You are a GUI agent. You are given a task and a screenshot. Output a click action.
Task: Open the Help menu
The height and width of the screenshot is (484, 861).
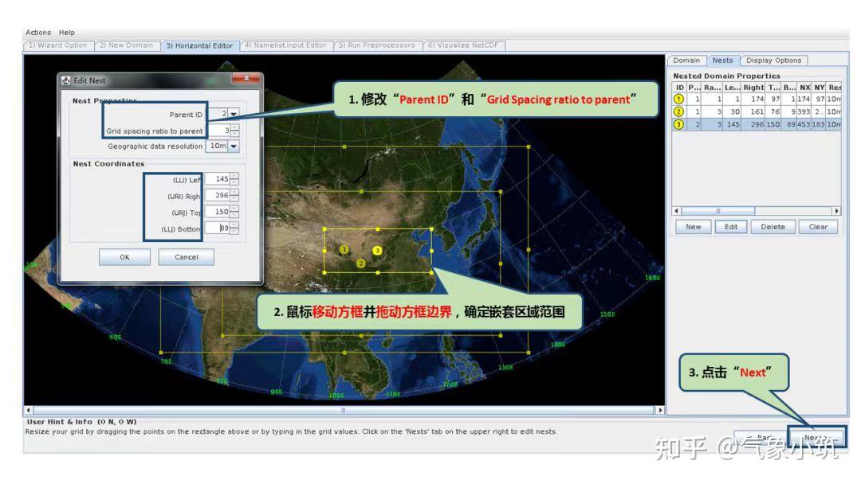66,32
